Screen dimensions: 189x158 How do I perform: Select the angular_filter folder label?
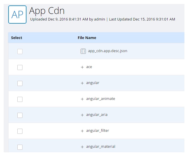click(98, 131)
